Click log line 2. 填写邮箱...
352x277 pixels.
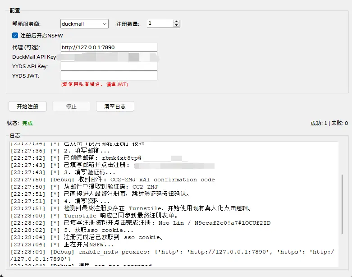60,151
